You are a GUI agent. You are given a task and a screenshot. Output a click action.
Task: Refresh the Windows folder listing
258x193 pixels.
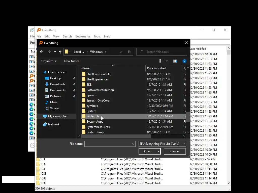pos(129,52)
